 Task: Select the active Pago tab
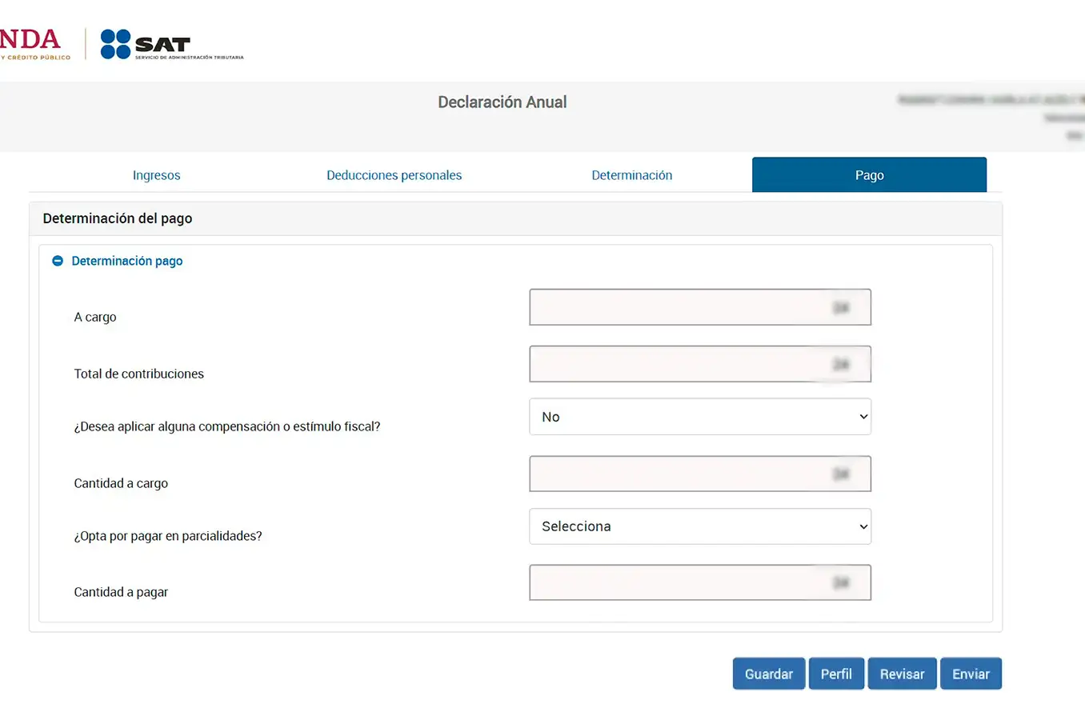point(869,174)
